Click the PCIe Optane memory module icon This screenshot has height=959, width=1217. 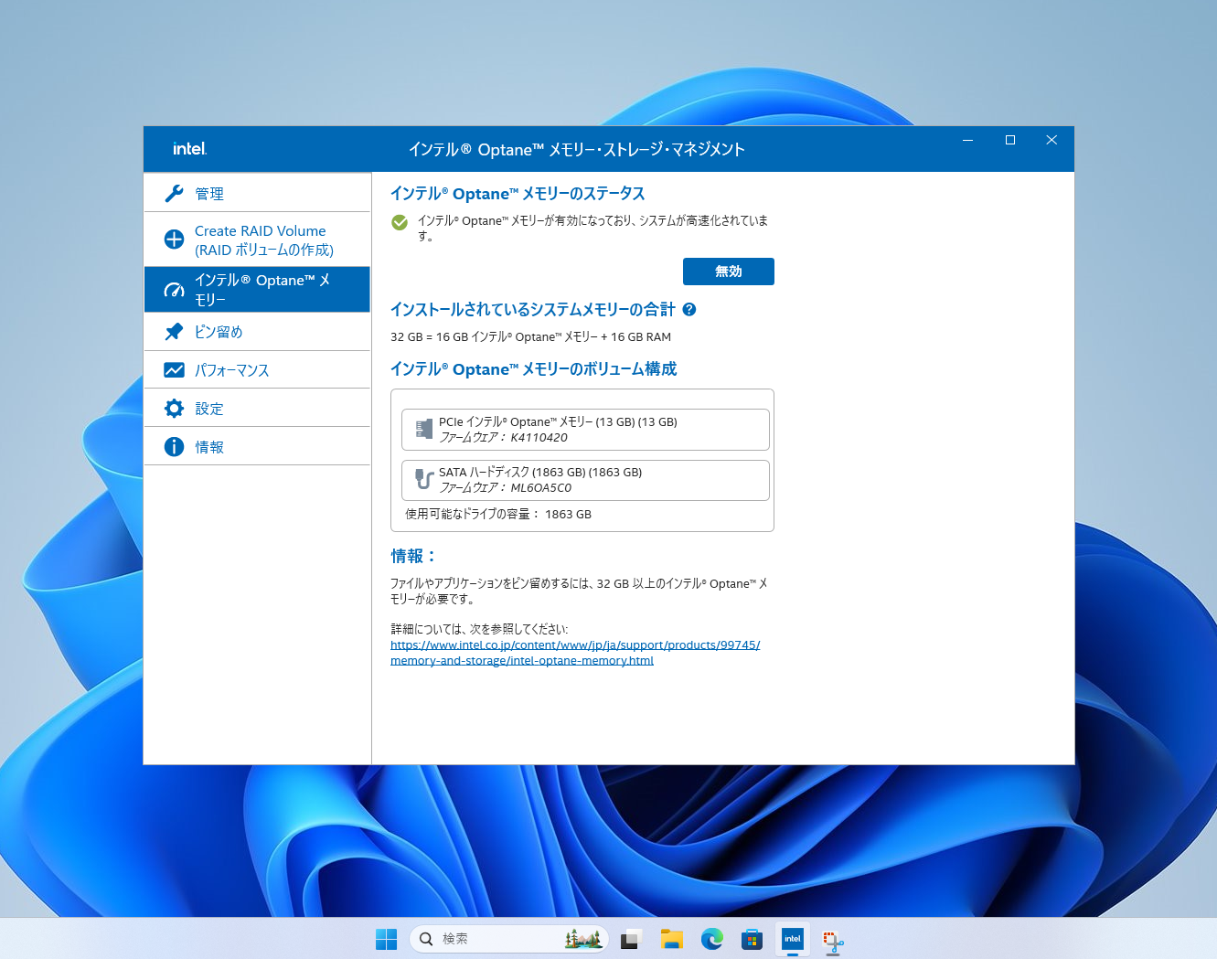[424, 429]
